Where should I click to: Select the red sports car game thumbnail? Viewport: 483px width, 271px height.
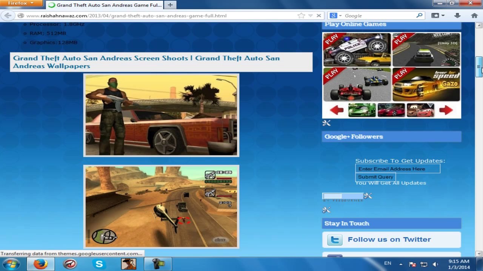click(391, 110)
